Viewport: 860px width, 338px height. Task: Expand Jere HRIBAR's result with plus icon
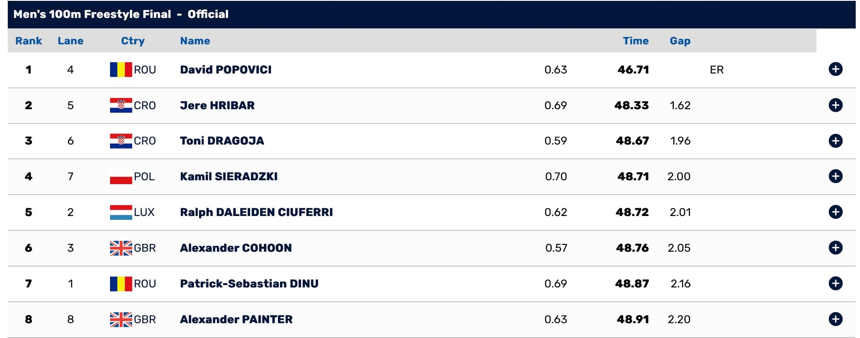[835, 105]
